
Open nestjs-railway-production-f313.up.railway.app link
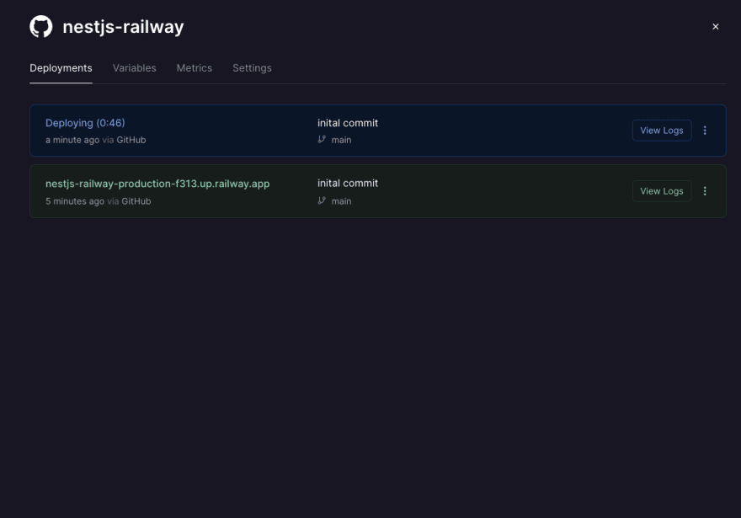point(157,184)
